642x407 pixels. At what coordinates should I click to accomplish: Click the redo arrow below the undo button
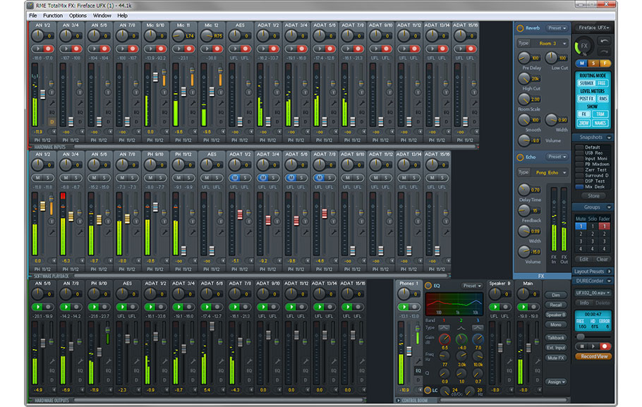coord(604,52)
